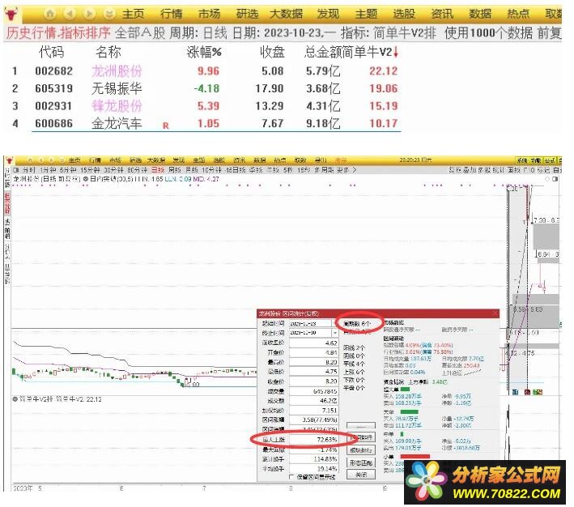Open 主页 menu in lower chart window
574x507 pixels.
pyautogui.click(x=74, y=160)
